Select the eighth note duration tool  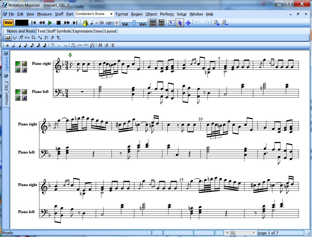point(25,45)
